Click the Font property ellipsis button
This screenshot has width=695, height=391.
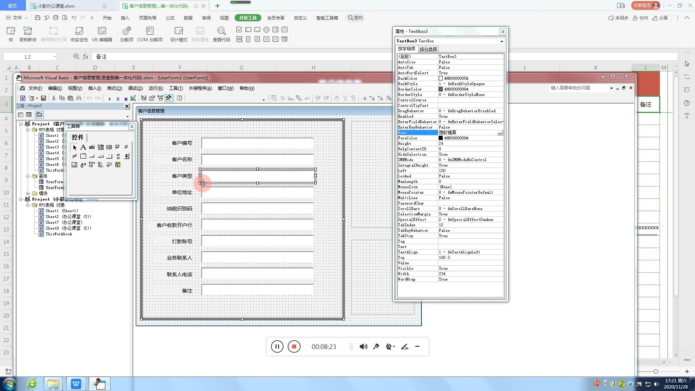click(500, 133)
